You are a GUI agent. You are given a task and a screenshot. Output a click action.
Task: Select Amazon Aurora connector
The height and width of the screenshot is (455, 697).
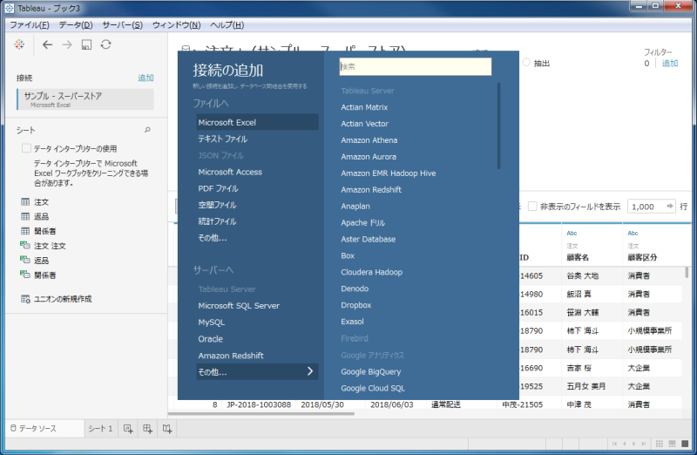(x=369, y=157)
